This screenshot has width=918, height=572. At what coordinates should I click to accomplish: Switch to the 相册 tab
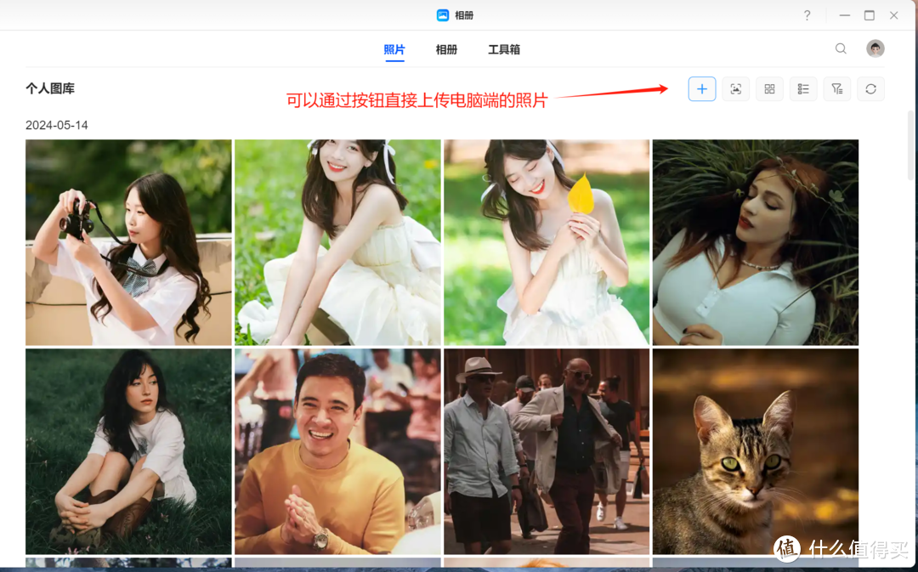(x=446, y=49)
